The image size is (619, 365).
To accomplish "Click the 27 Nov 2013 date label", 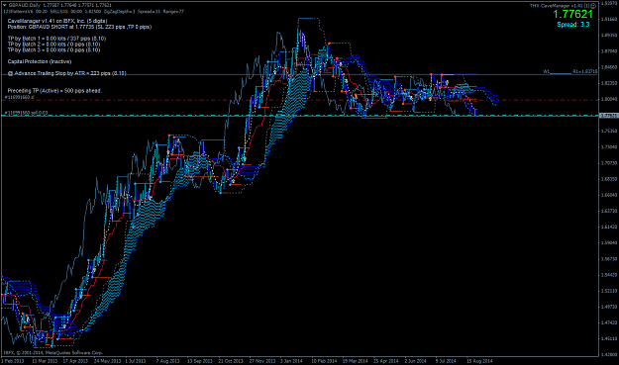I will point(262,361).
